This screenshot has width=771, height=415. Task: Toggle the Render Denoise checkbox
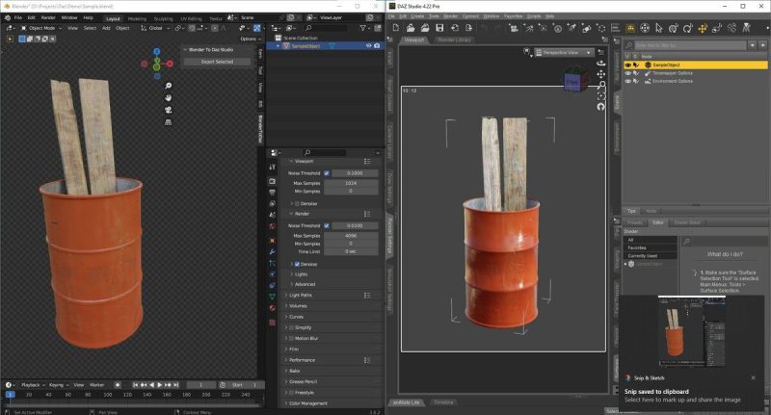[297, 264]
